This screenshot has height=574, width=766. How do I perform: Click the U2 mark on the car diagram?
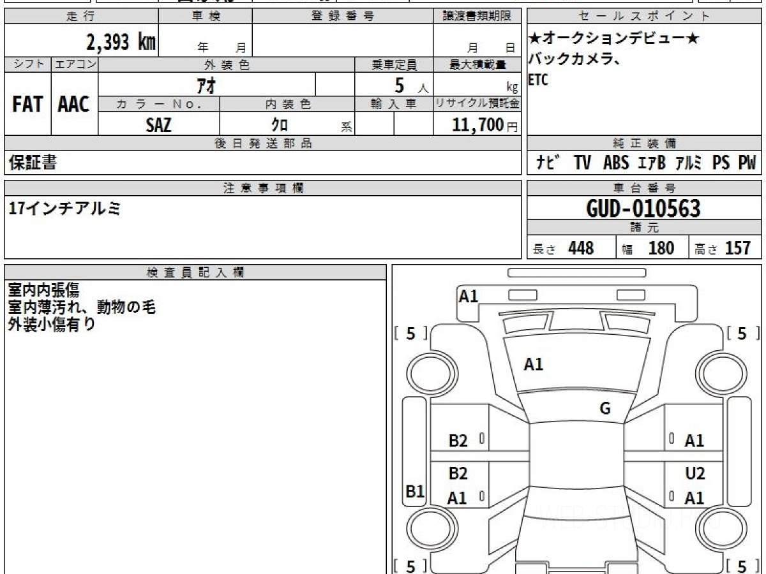[695, 474]
